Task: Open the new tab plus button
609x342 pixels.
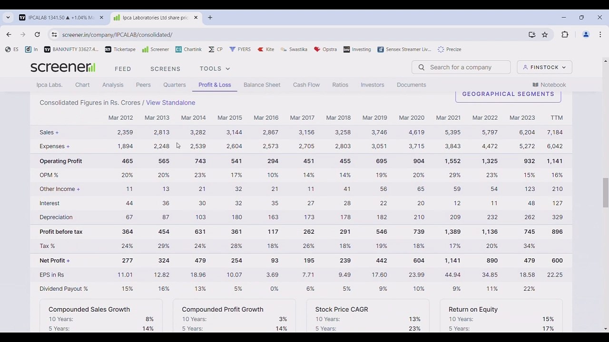Action: pyautogui.click(x=210, y=18)
